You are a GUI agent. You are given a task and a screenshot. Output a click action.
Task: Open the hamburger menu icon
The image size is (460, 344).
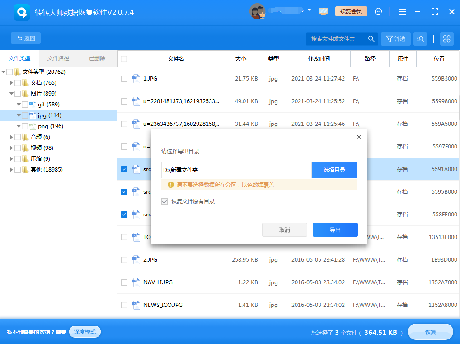pyautogui.click(x=402, y=12)
